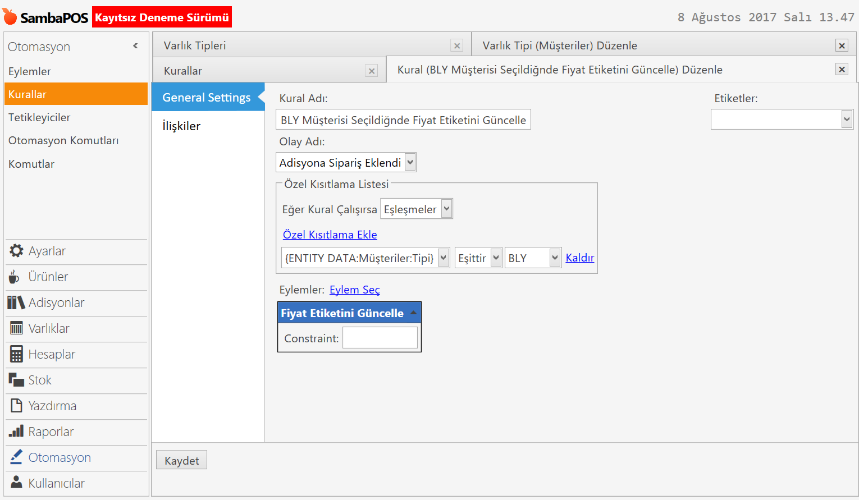Open Adisyonlar via the books icon
This screenshot has width=859, height=500.
click(16, 302)
